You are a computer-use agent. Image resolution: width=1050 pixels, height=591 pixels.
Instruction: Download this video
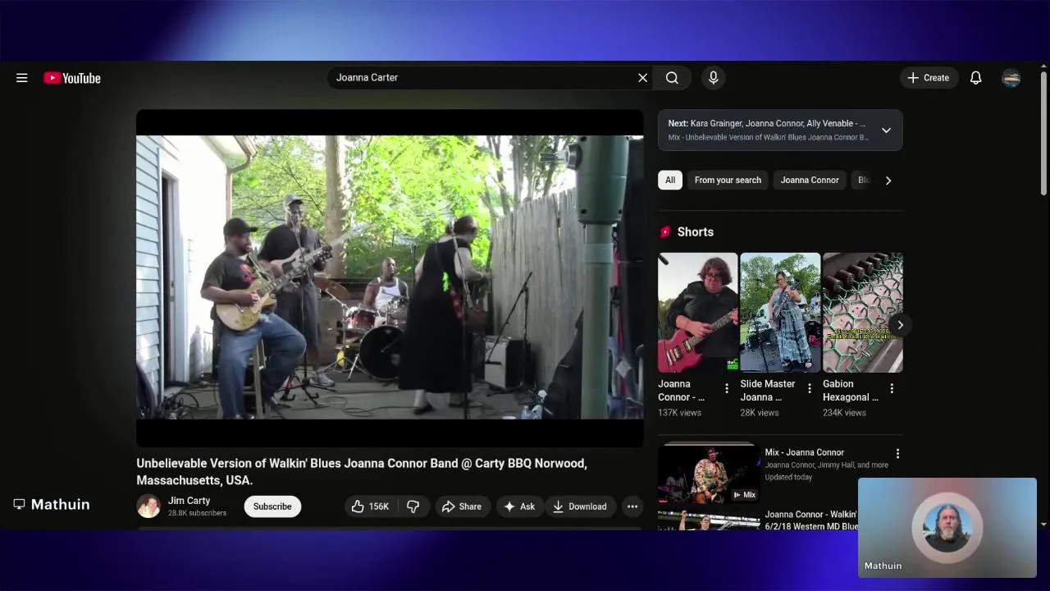coord(579,506)
